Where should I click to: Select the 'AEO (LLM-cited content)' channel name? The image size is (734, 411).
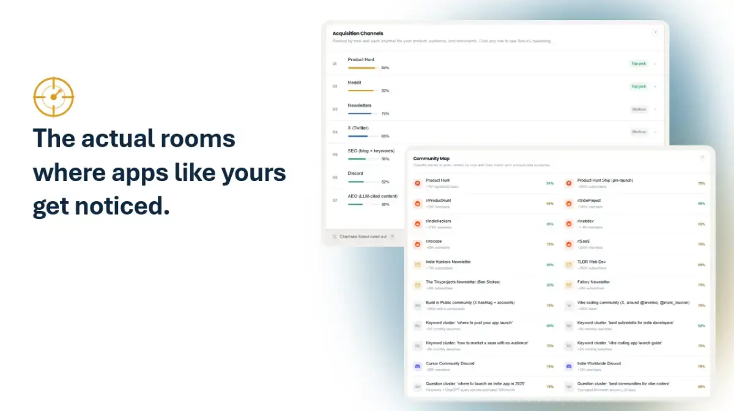point(373,196)
